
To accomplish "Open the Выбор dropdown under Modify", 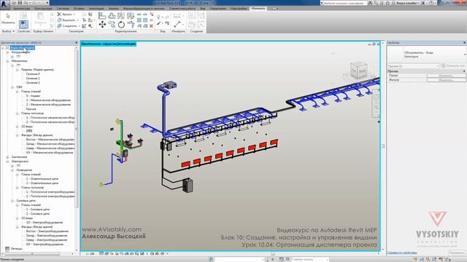I will [x=8, y=31].
